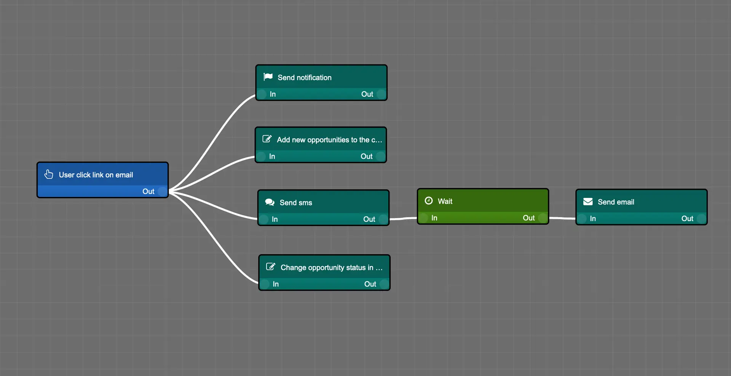731x376 pixels.
Task: Select the 'User click link on email' title
Action: click(x=96, y=175)
